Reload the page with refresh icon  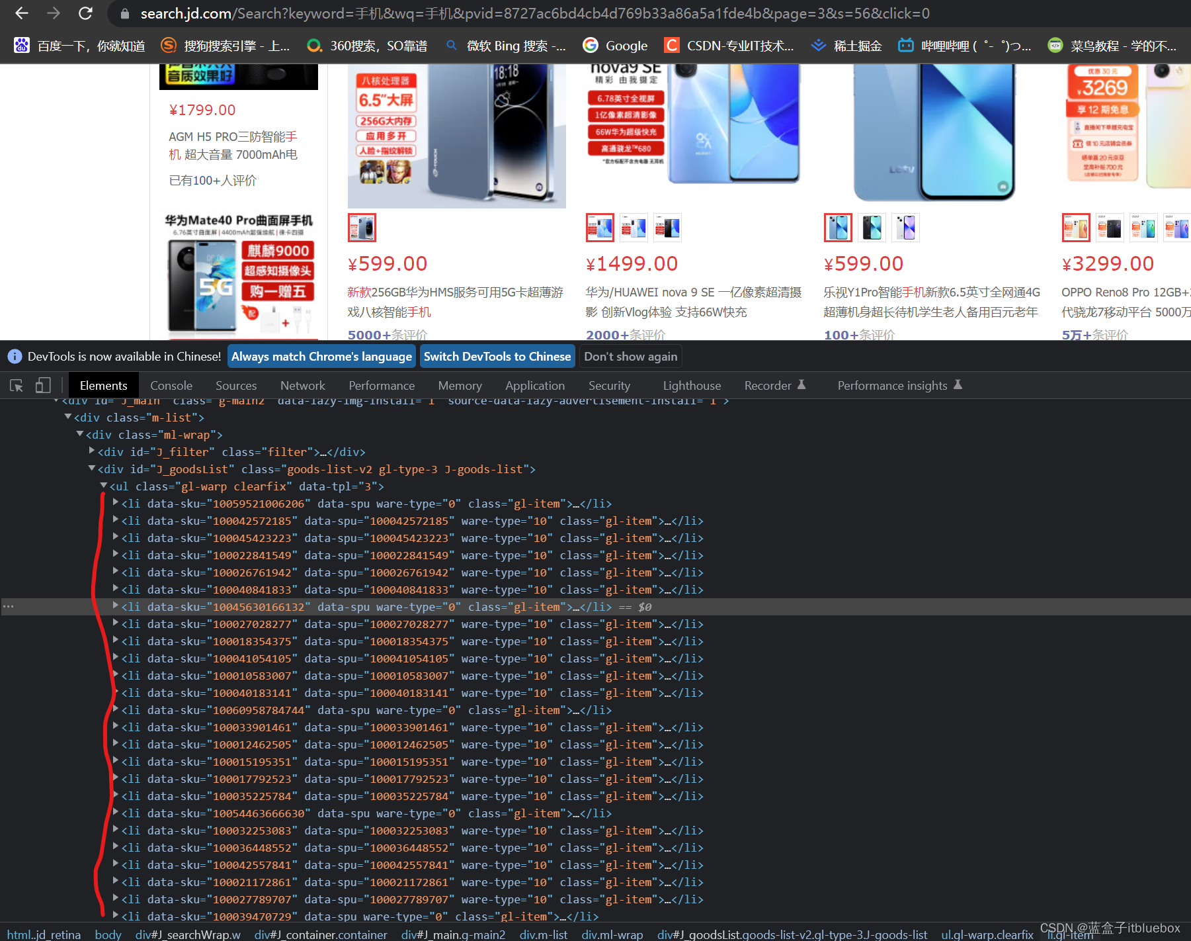[85, 13]
